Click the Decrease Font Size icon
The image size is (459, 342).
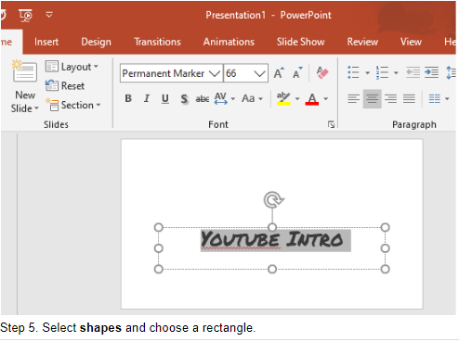[x=297, y=73]
